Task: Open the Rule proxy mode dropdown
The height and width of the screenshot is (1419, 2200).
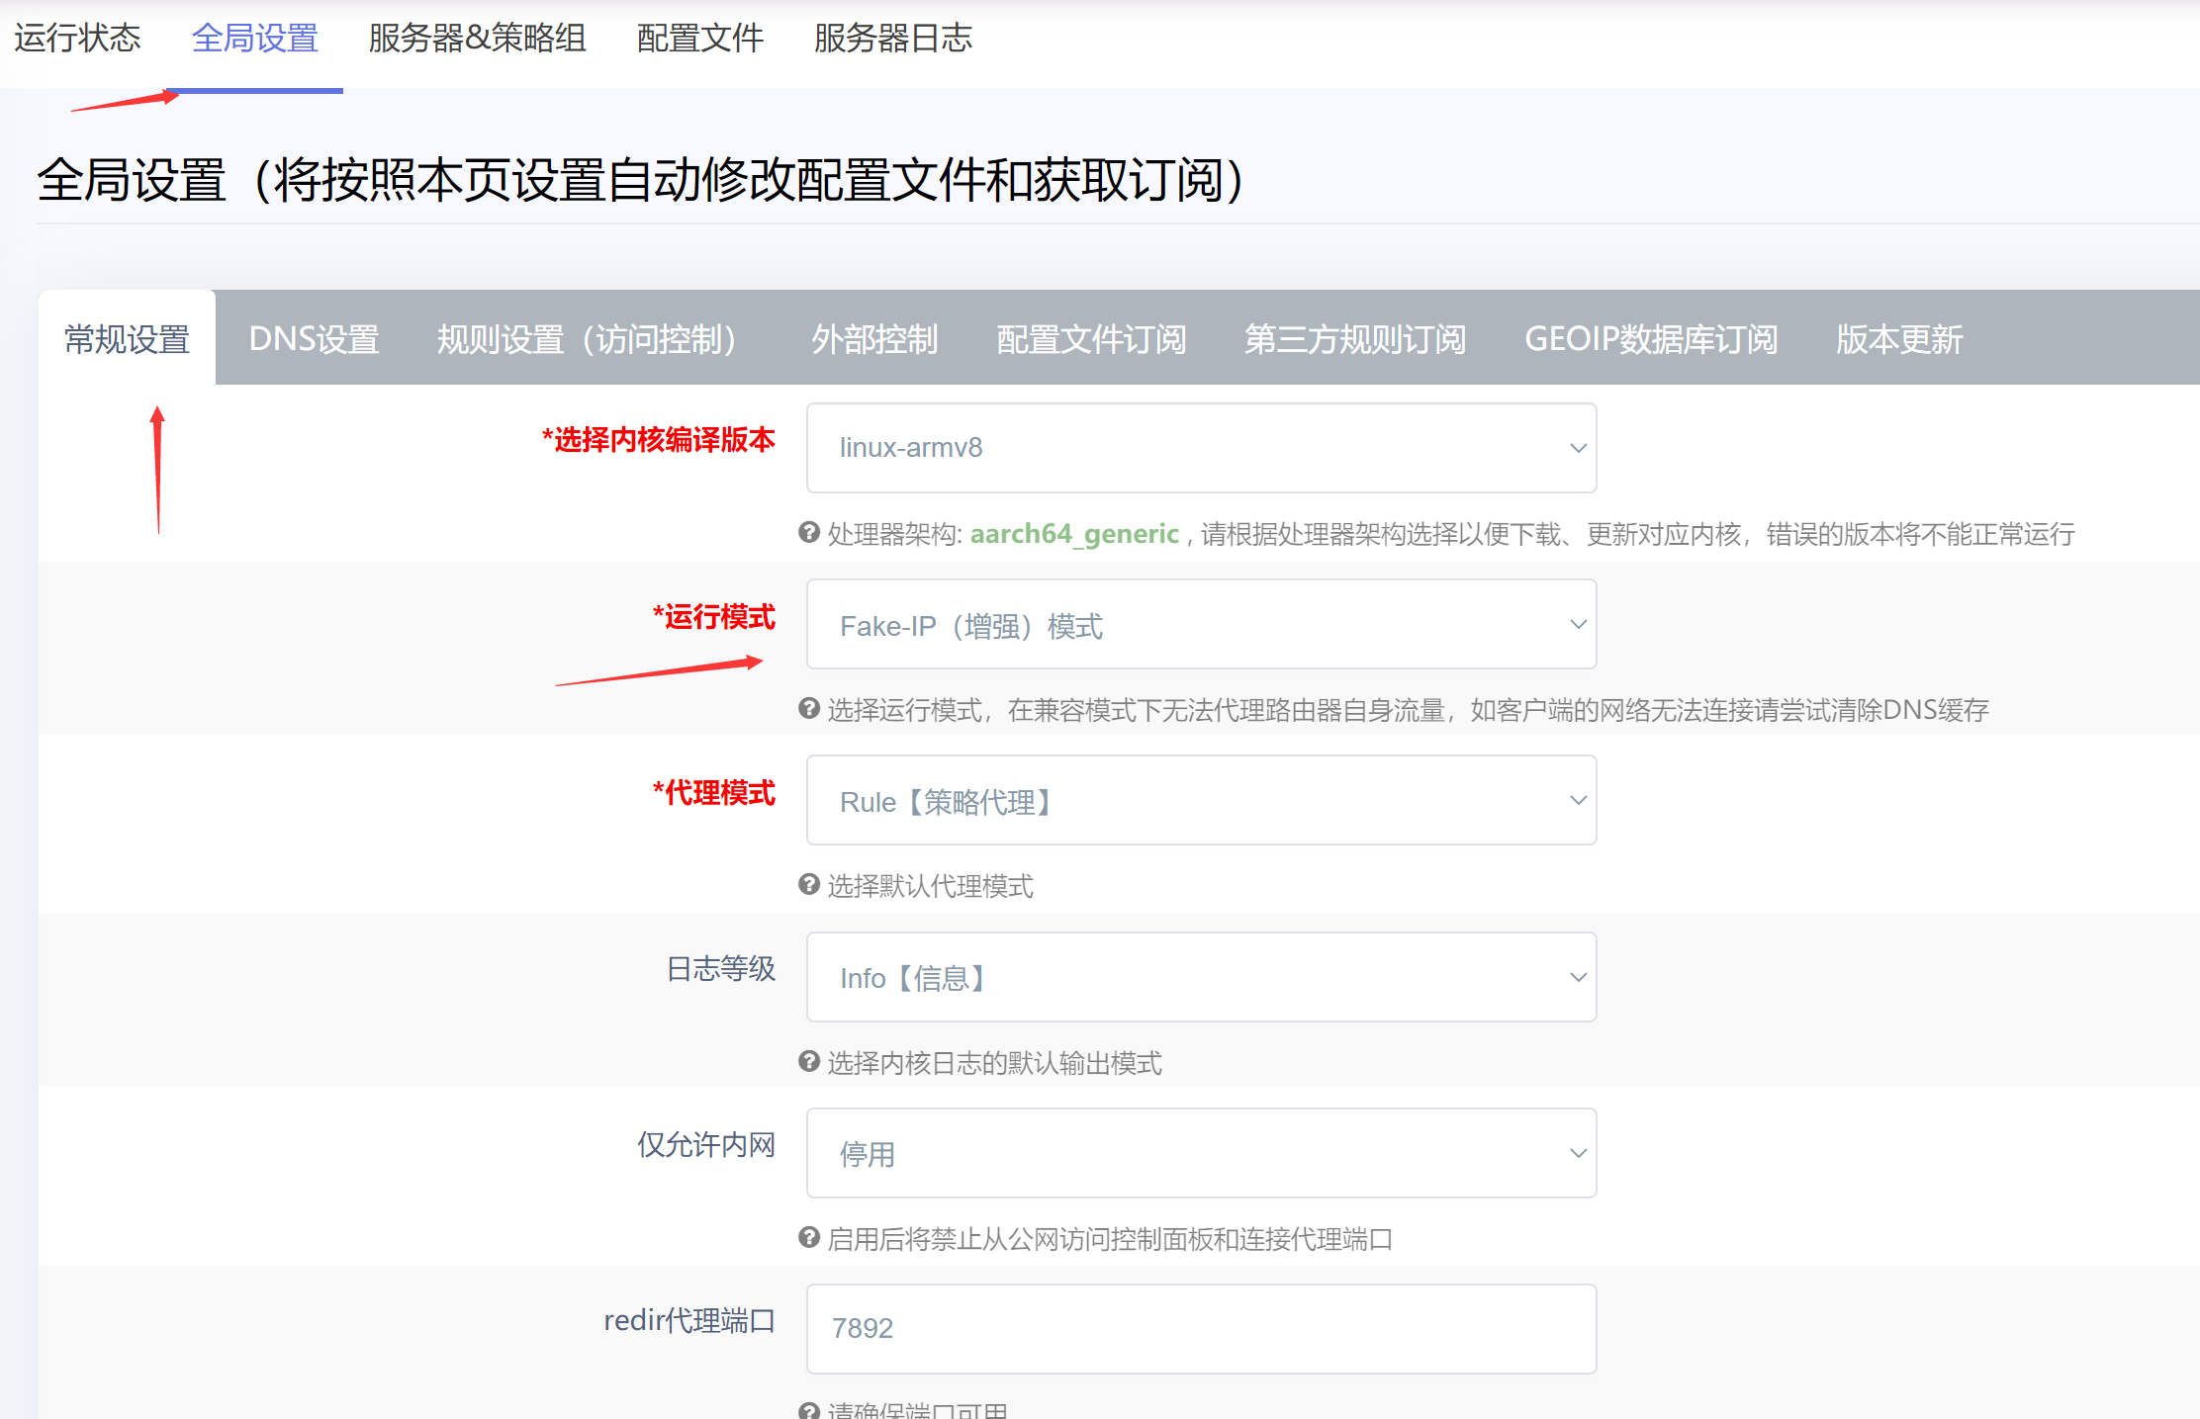Action: [x=1201, y=801]
